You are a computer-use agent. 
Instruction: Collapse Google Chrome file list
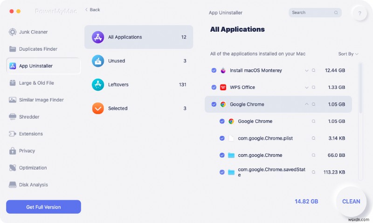[x=307, y=104]
